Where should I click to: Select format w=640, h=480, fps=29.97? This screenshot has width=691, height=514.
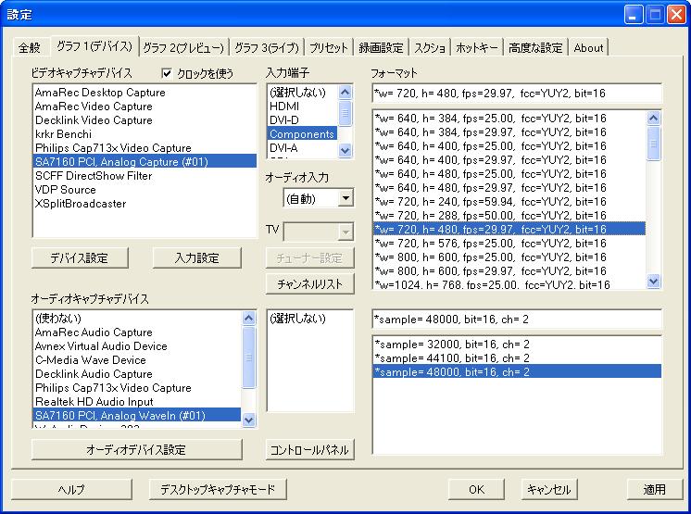pos(509,188)
